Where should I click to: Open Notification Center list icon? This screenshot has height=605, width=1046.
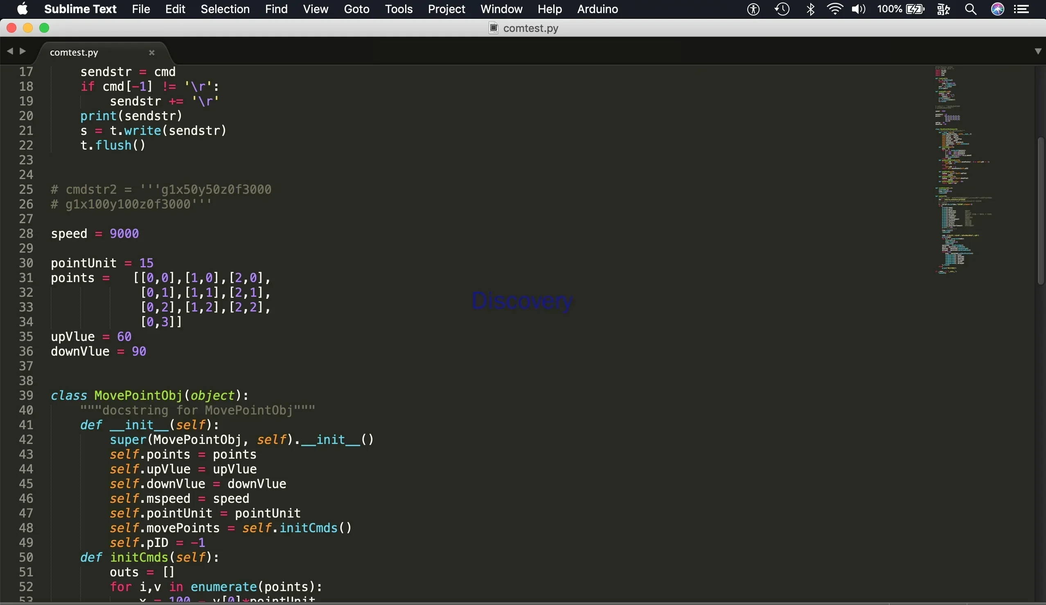tap(1021, 9)
